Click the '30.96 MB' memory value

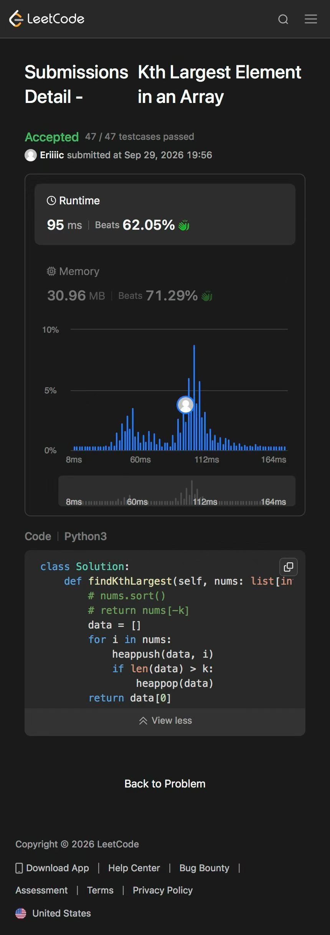click(x=76, y=296)
